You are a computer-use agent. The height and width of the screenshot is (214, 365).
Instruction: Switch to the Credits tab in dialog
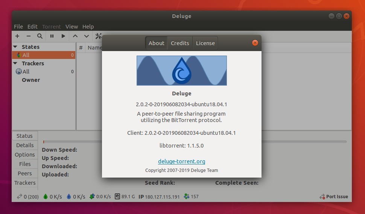click(180, 43)
